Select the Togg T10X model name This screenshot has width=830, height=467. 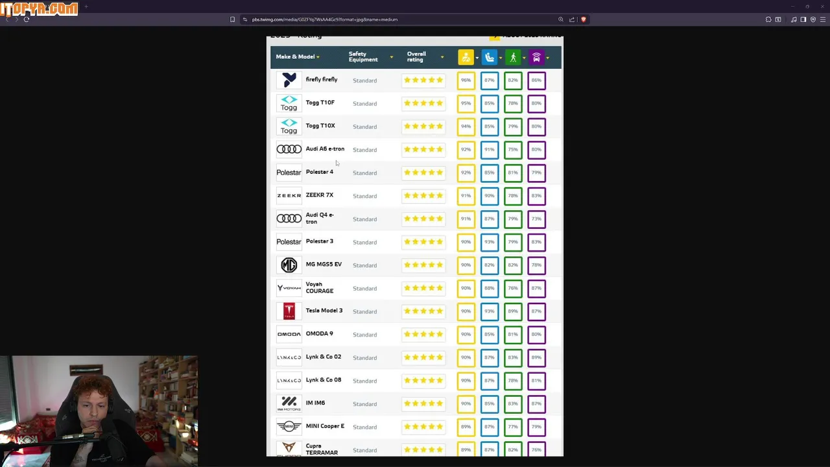(320, 126)
